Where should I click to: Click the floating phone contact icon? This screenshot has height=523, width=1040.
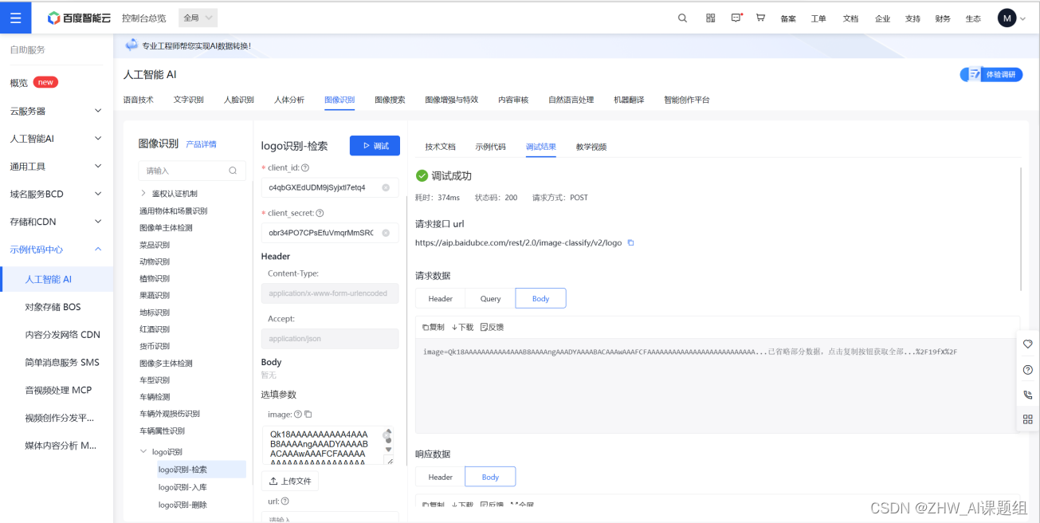[x=1027, y=395]
